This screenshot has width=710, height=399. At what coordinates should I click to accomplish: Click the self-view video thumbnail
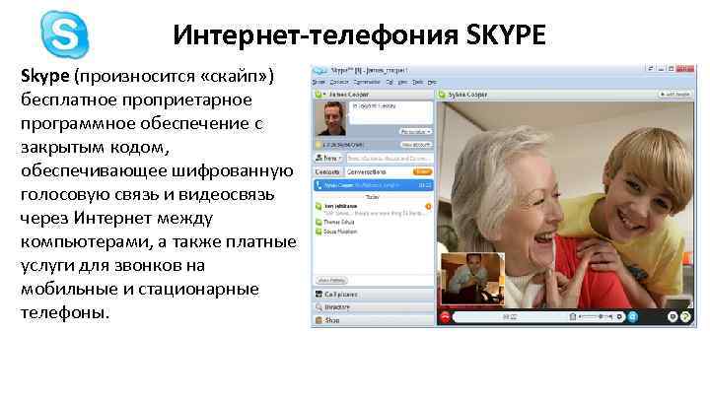tap(472, 279)
